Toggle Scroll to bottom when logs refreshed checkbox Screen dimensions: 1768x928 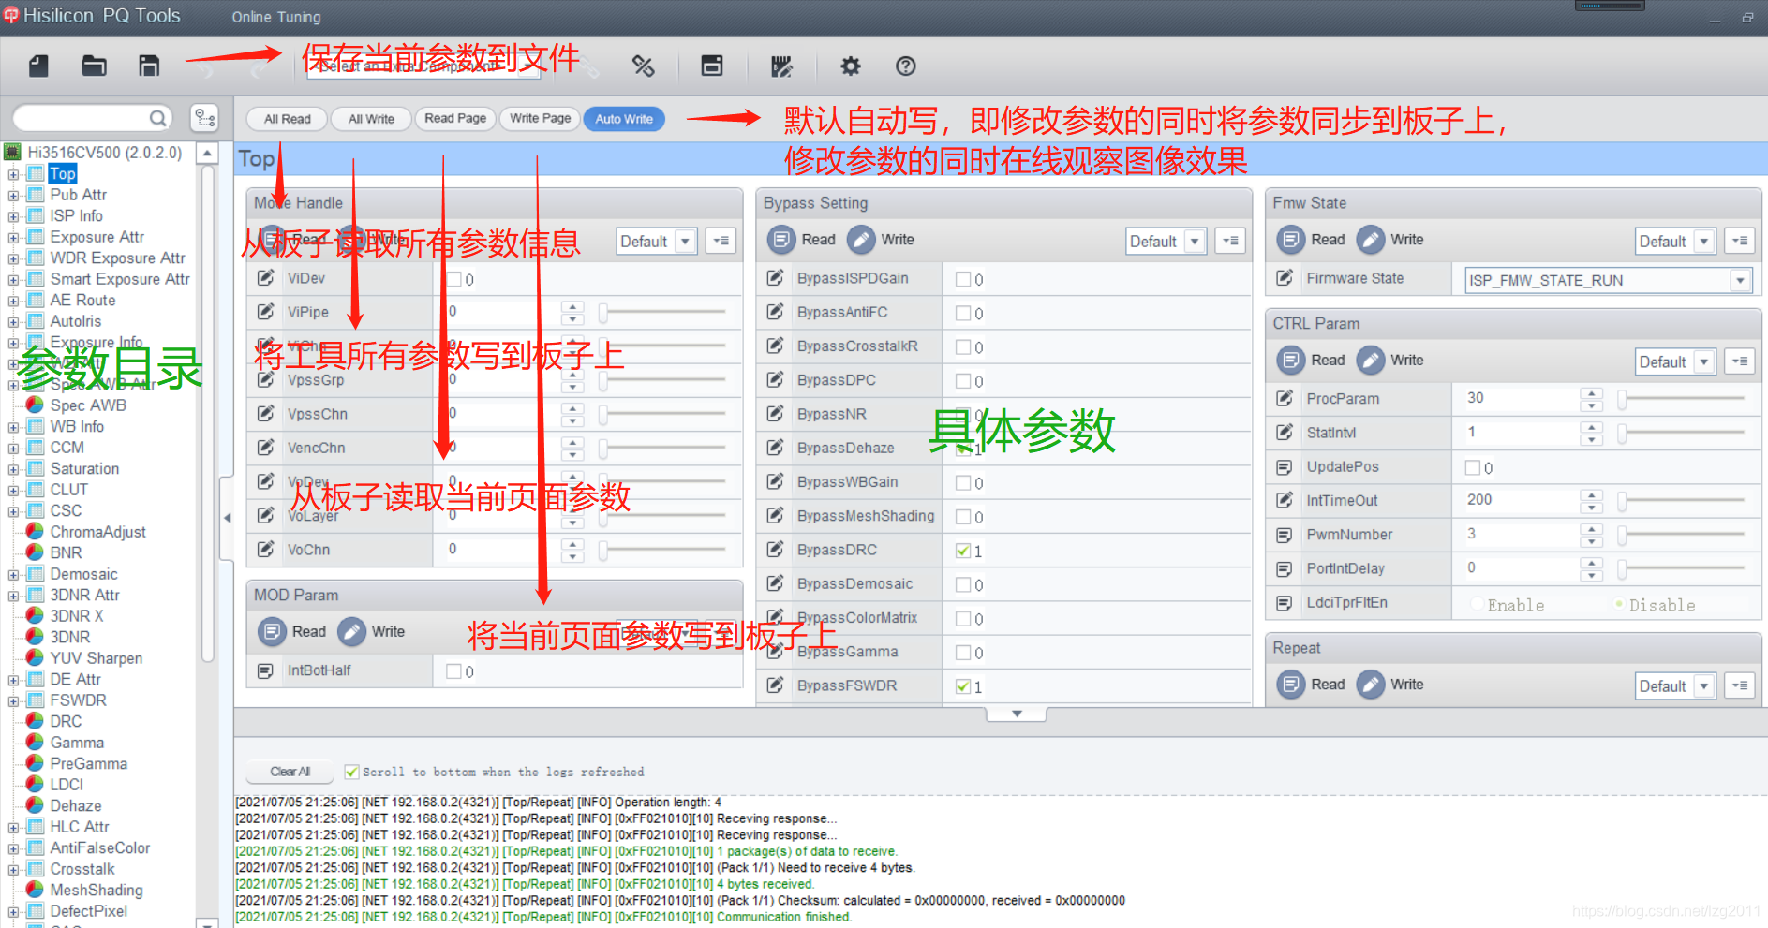click(351, 772)
